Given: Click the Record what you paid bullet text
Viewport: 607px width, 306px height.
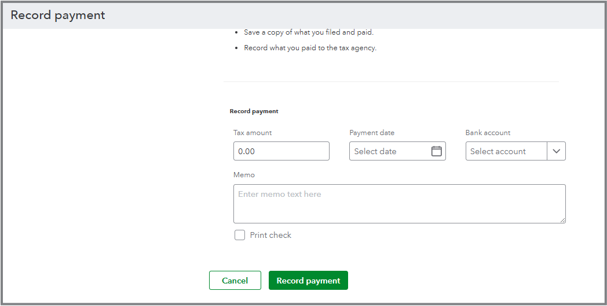Looking at the screenshot, I should (x=310, y=48).
